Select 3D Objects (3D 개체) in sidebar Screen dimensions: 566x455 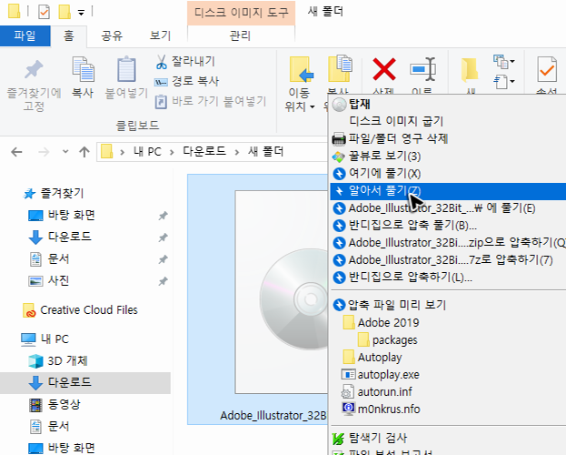point(58,360)
